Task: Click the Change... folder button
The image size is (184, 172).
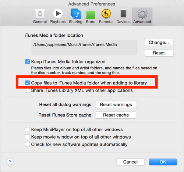Action: point(159,43)
